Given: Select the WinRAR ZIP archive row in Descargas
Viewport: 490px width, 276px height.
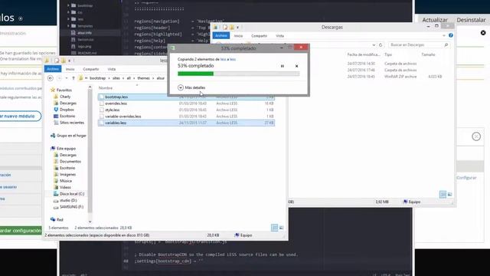Looking at the screenshot, I should coord(395,77).
